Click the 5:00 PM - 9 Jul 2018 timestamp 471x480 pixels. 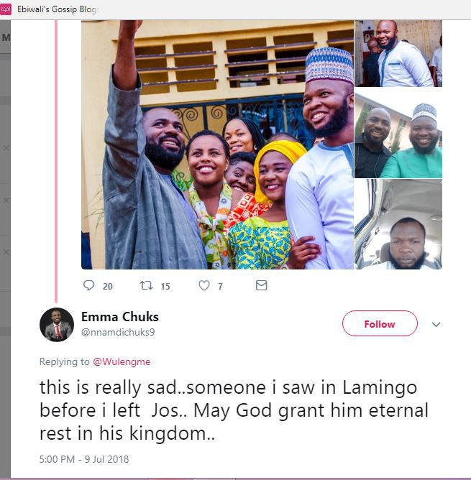click(x=84, y=458)
